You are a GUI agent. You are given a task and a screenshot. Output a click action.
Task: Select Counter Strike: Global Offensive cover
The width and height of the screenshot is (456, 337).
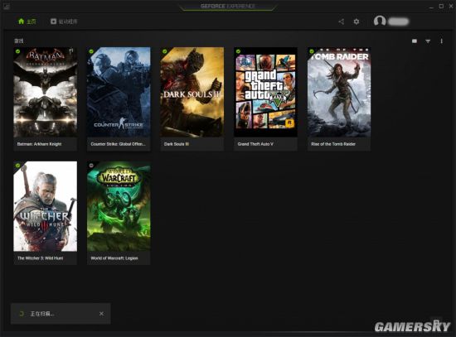tap(119, 92)
